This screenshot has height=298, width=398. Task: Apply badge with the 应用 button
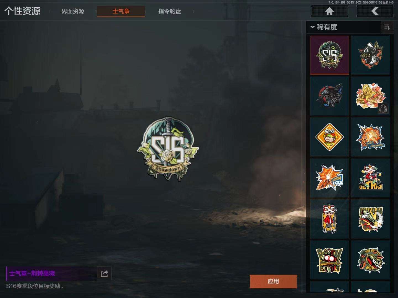tap(273, 281)
